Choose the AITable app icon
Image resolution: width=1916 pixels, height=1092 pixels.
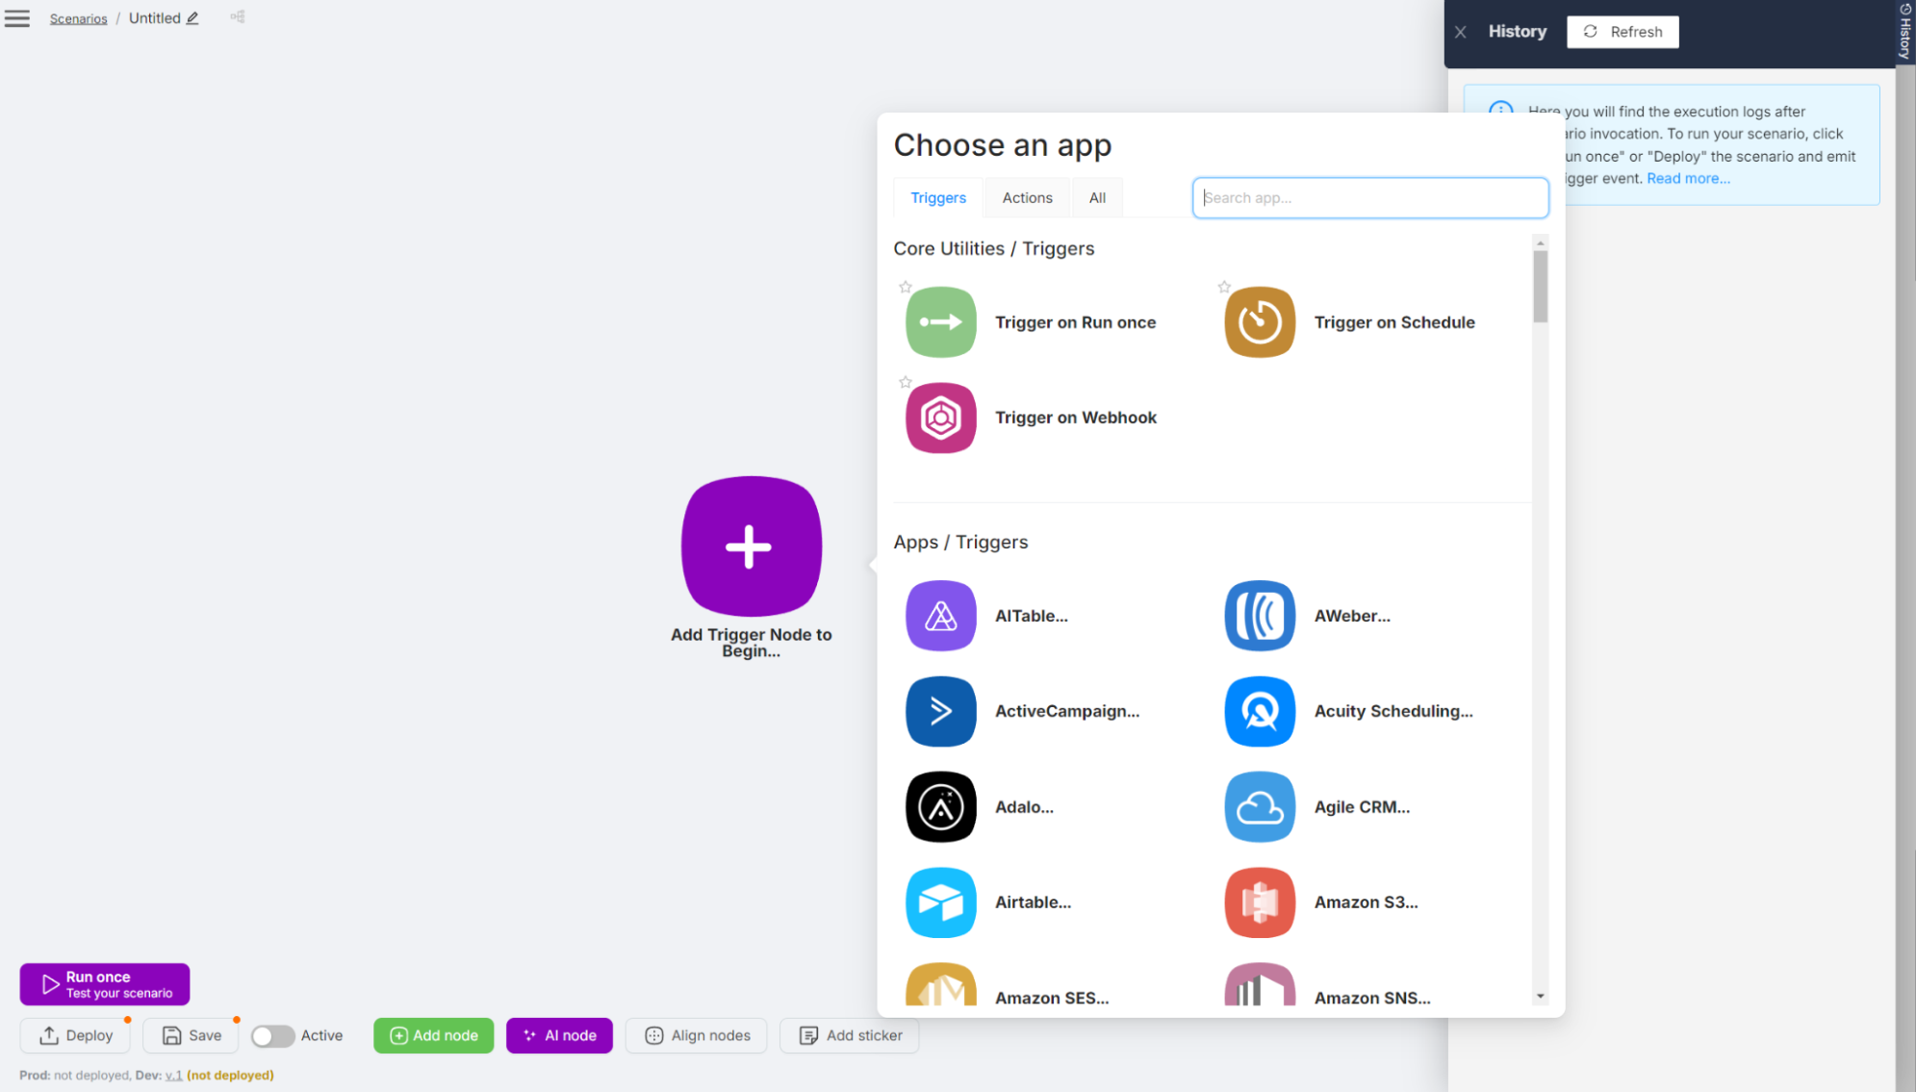(x=940, y=616)
